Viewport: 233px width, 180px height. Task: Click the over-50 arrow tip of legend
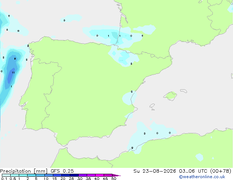tap(116, 175)
